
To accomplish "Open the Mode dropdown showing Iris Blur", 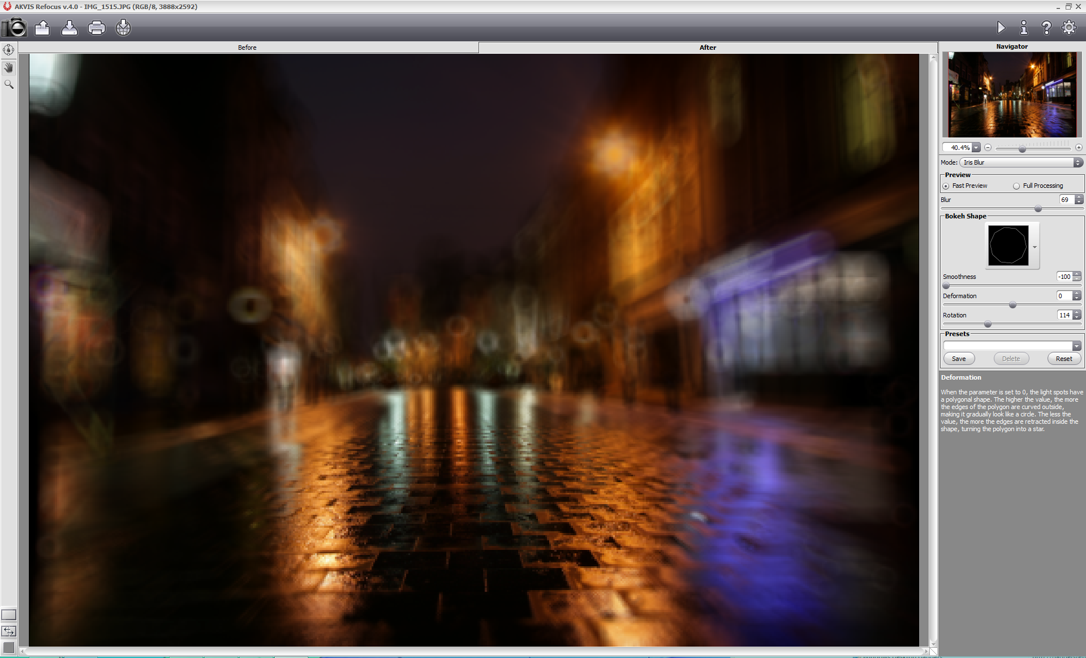I will [1021, 162].
